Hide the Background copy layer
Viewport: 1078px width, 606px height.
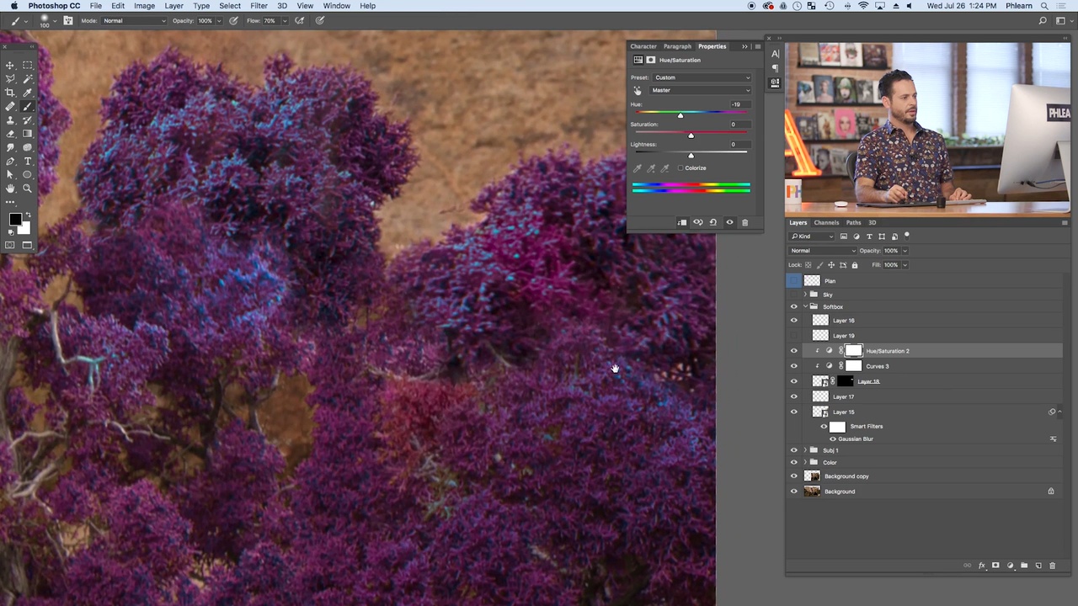(793, 476)
